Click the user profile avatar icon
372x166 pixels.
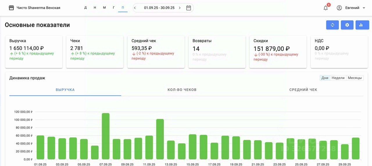coord(339,8)
